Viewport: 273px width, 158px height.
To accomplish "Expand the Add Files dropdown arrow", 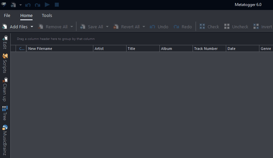I will pos(32,27).
